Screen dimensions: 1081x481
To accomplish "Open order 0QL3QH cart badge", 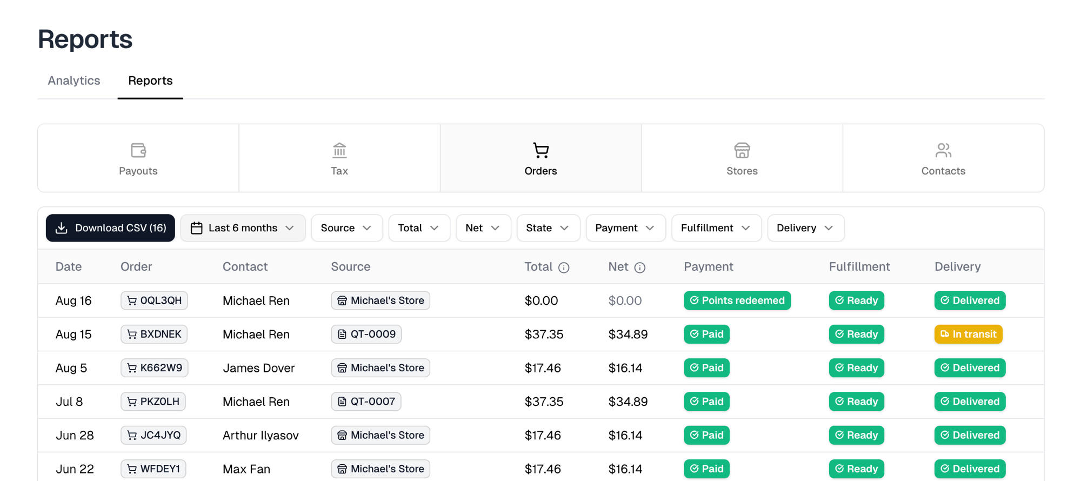I will click(x=154, y=300).
